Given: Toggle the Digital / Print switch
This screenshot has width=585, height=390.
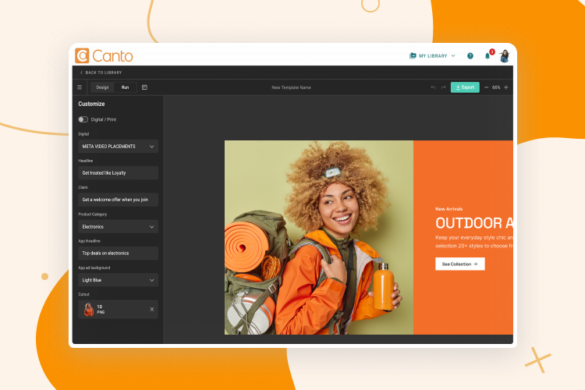Looking at the screenshot, I should pyautogui.click(x=83, y=119).
